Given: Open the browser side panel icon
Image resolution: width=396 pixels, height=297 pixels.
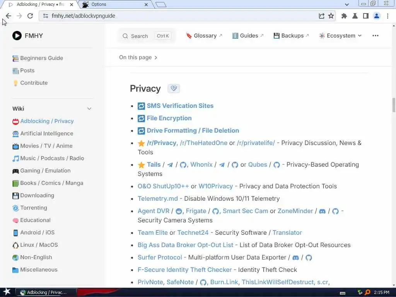Looking at the screenshot, I should point(366,16).
